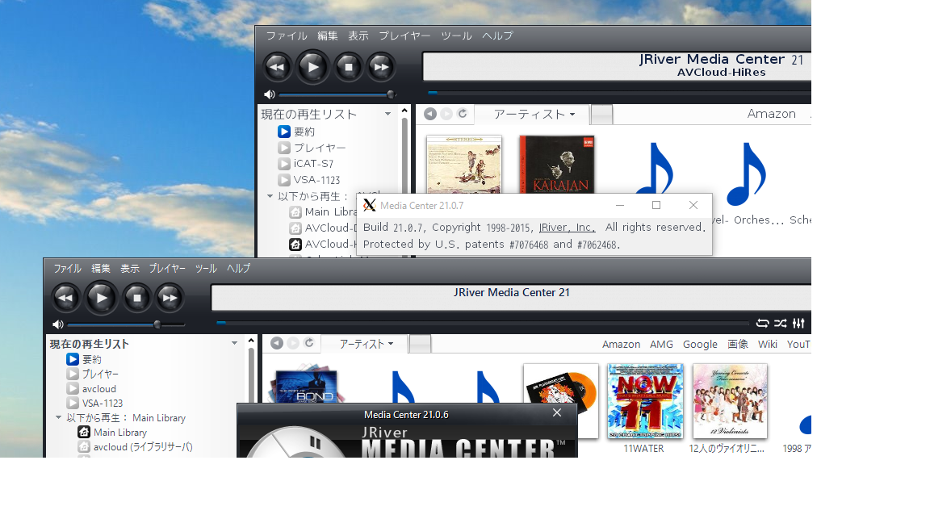Collapse 以下から再生 in the upper window
Image resolution: width=930 pixels, height=523 pixels.
pyautogui.click(x=270, y=195)
